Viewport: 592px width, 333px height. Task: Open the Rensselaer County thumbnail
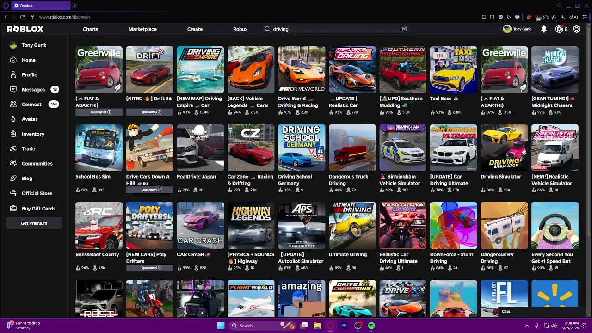pos(99,226)
